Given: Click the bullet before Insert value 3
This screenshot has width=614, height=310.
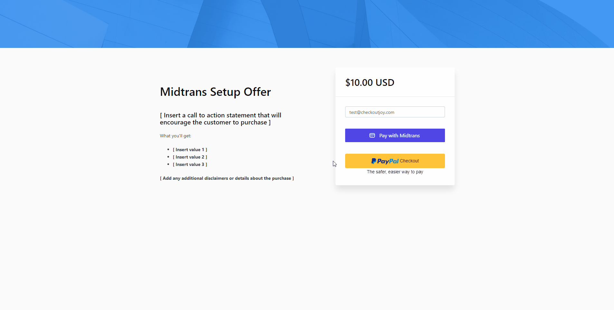Looking at the screenshot, I should (168, 164).
